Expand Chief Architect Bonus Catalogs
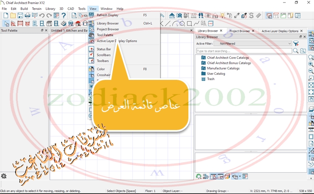314x194 pixels. point(229,63)
